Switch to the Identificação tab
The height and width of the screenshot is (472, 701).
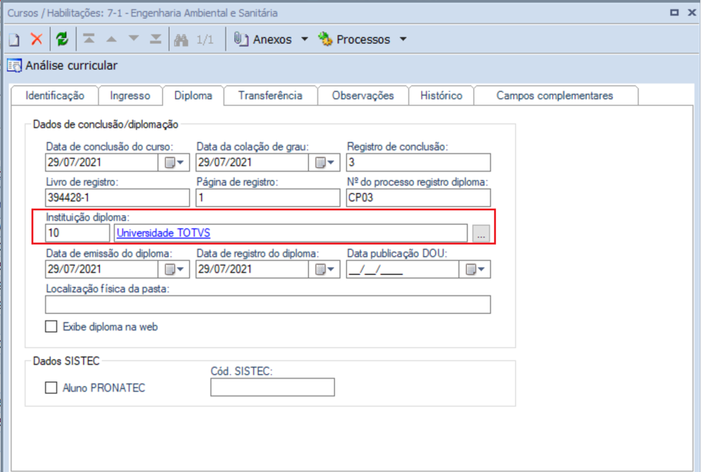[x=54, y=95]
